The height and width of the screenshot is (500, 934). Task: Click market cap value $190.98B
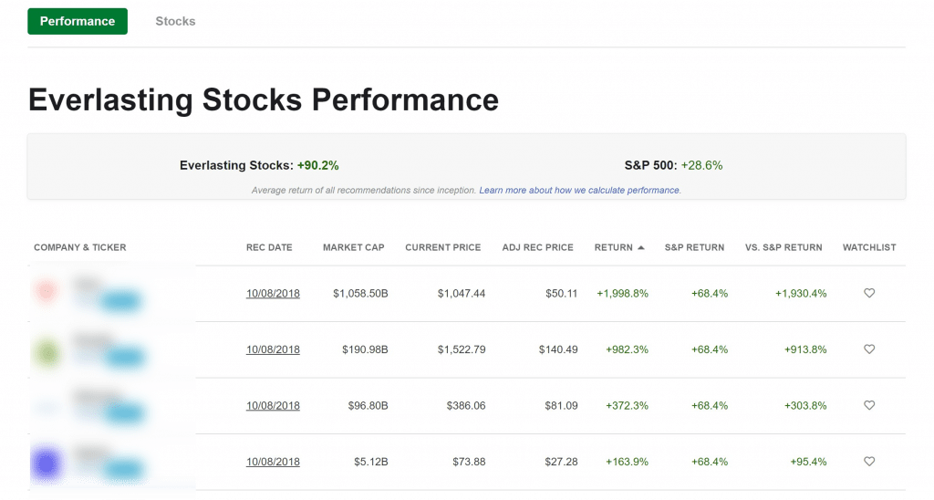[x=365, y=349]
